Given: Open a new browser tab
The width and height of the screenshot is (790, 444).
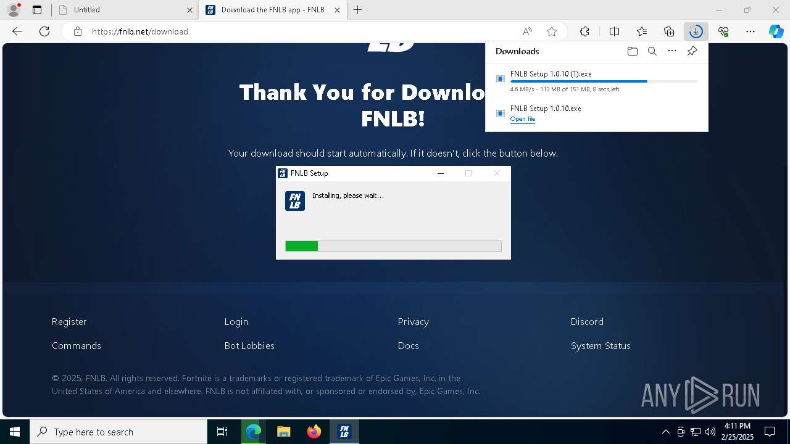Looking at the screenshot, I should tap(358, 10).
